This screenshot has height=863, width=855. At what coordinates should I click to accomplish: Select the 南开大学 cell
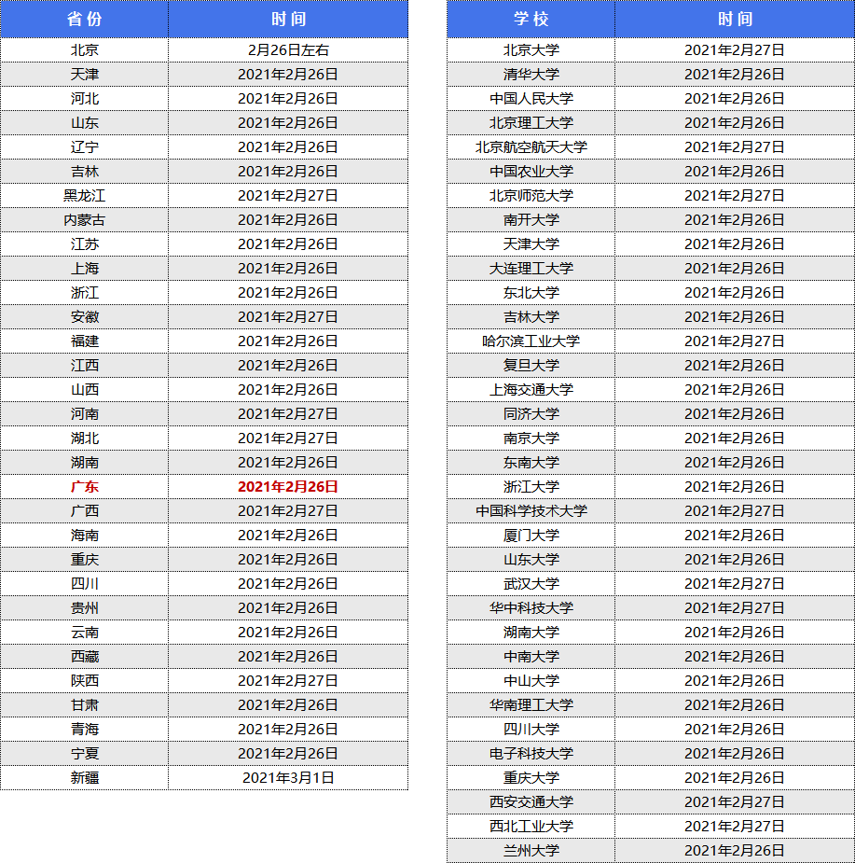tap(531, 219)
